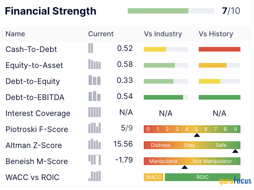Open the Altman Z-Score metric link
254x190 pixels.
coord(34,146)
